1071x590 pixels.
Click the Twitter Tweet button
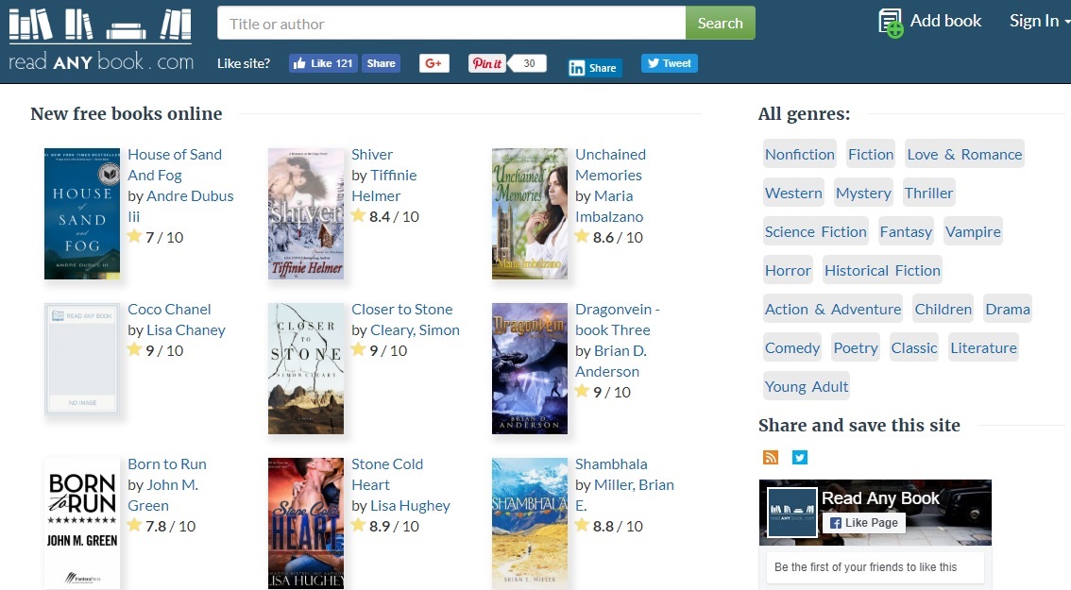[670, 63]
